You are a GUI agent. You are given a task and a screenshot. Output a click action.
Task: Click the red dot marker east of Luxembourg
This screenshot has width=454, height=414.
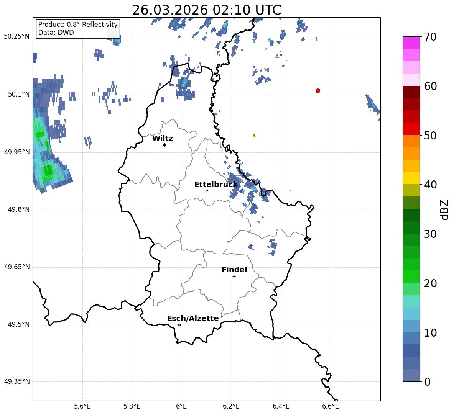pyautogui.click(x=318, y=91)
